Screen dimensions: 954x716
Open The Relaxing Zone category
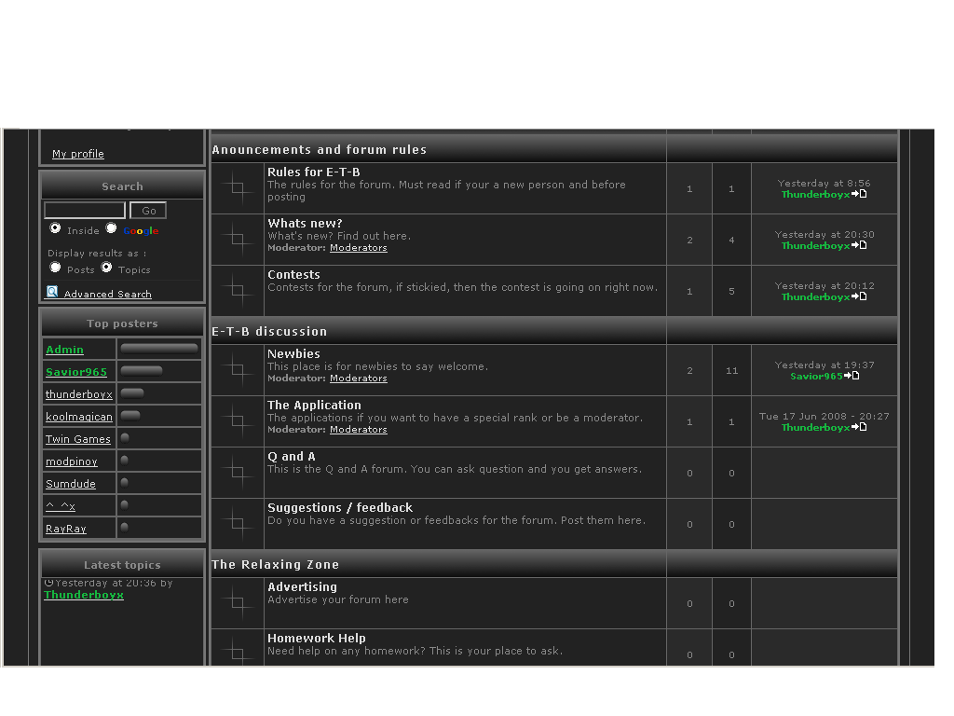click(275, 564)
